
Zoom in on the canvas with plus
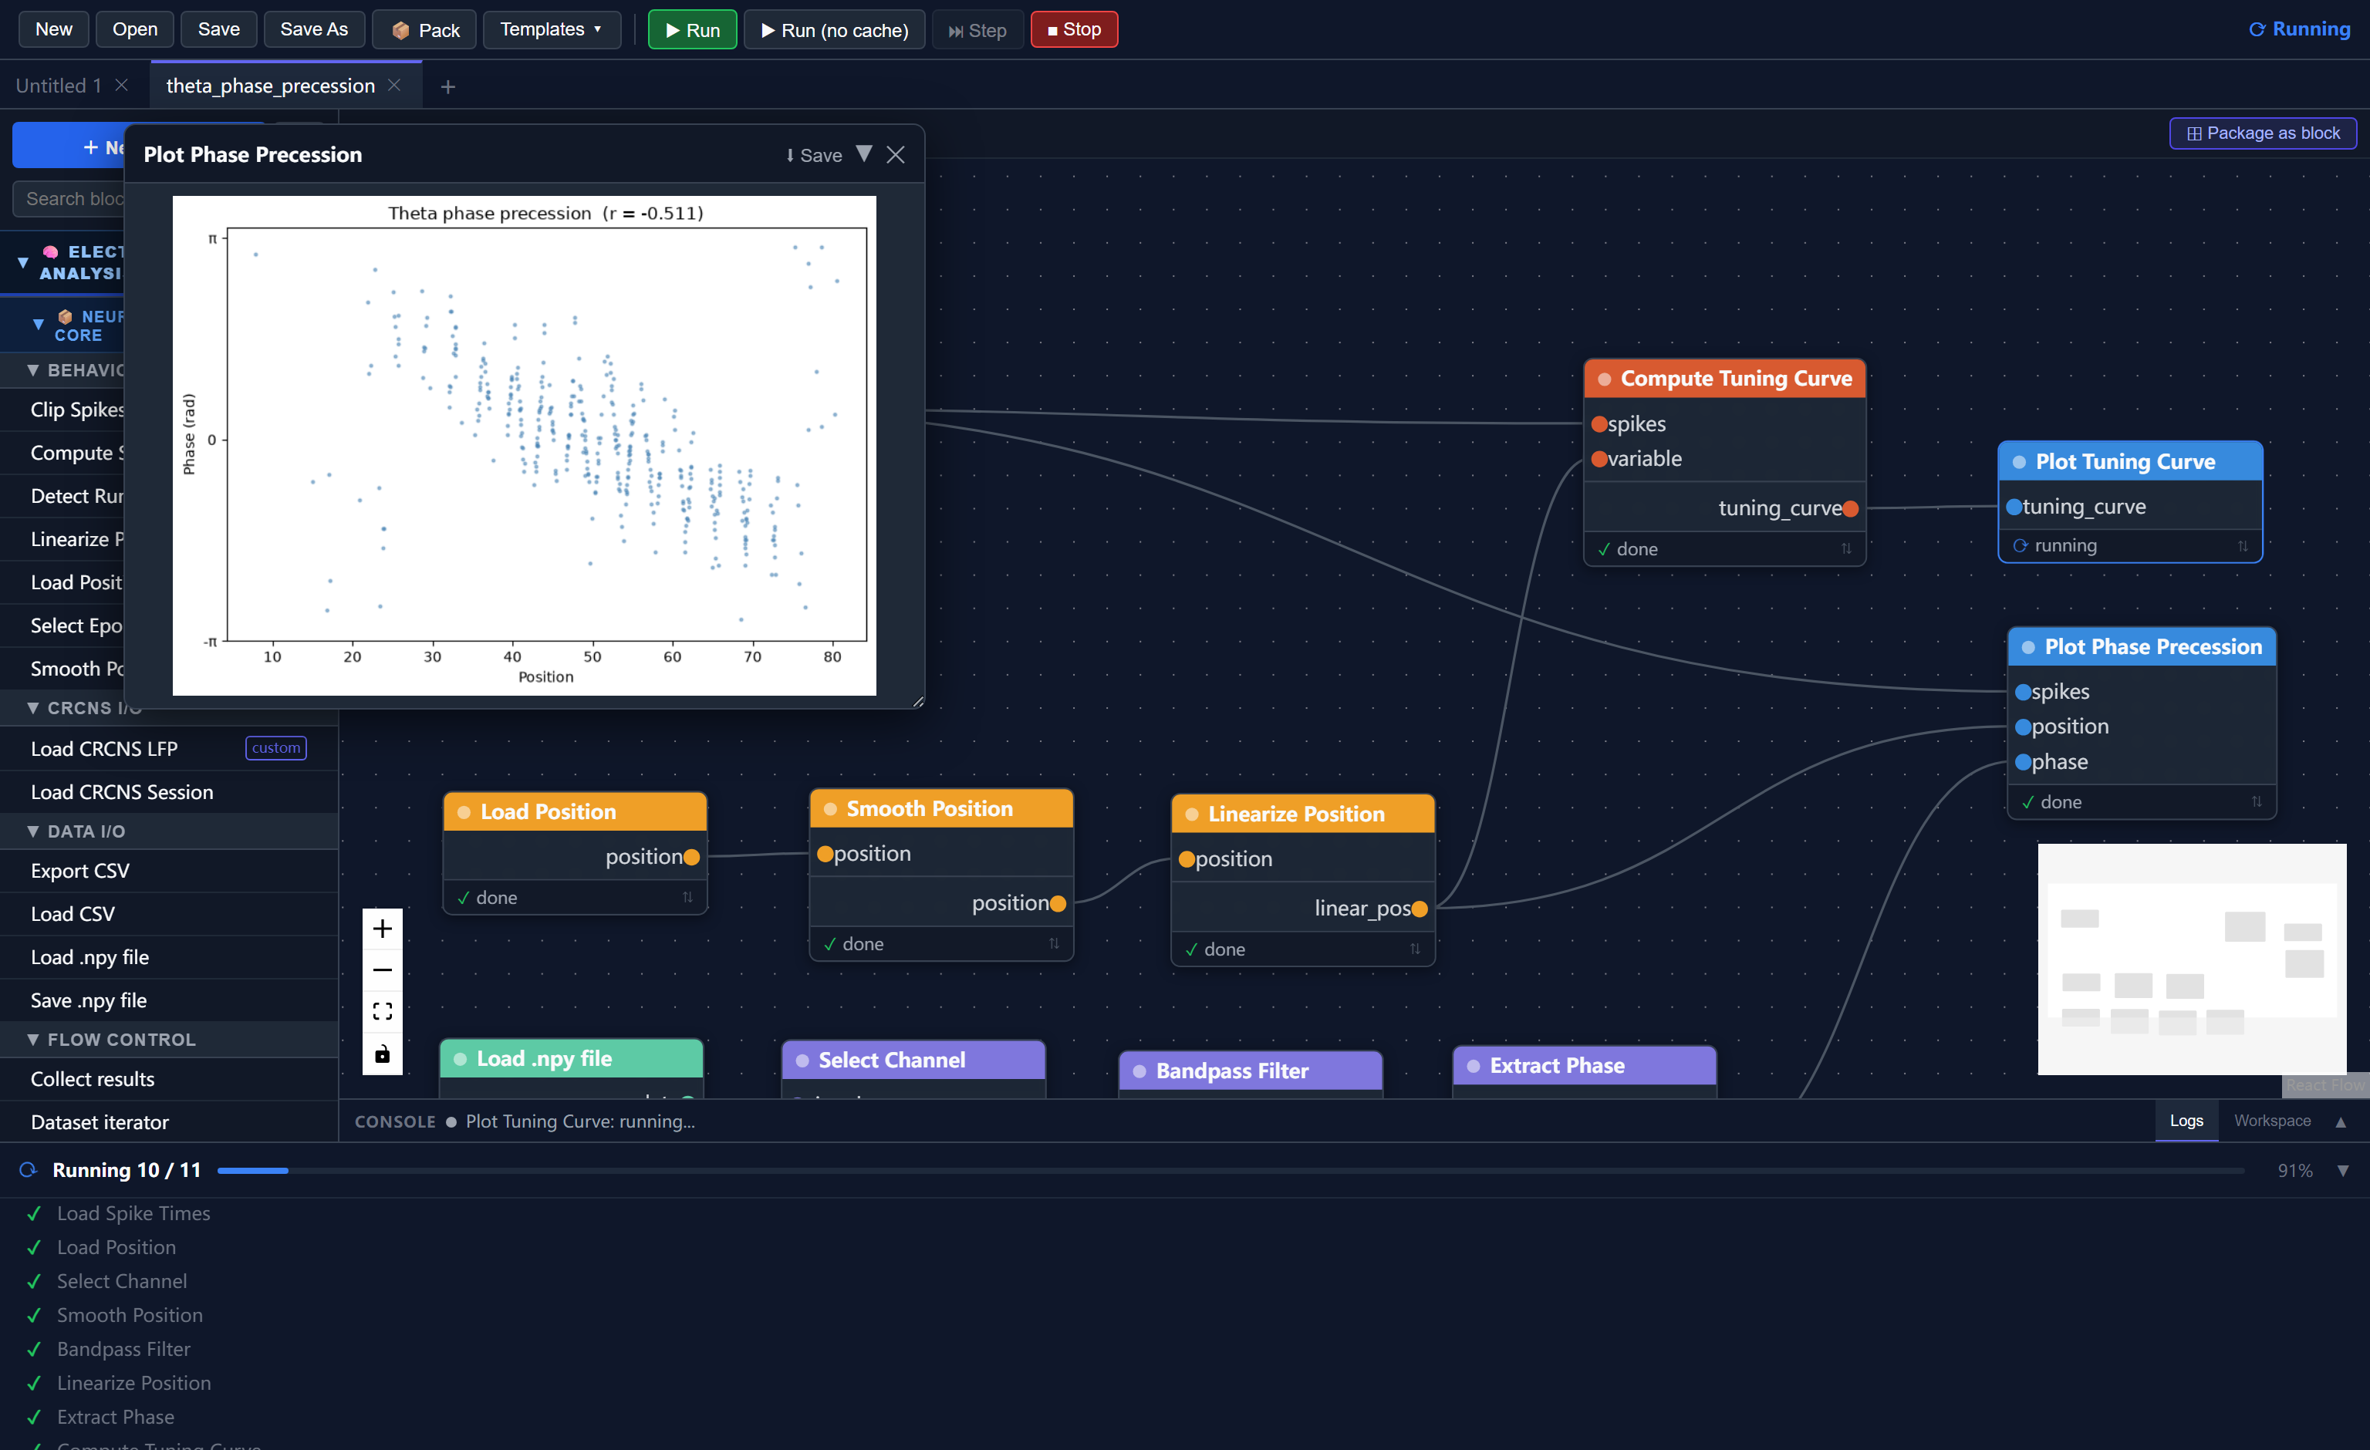[x=382, y=928]
